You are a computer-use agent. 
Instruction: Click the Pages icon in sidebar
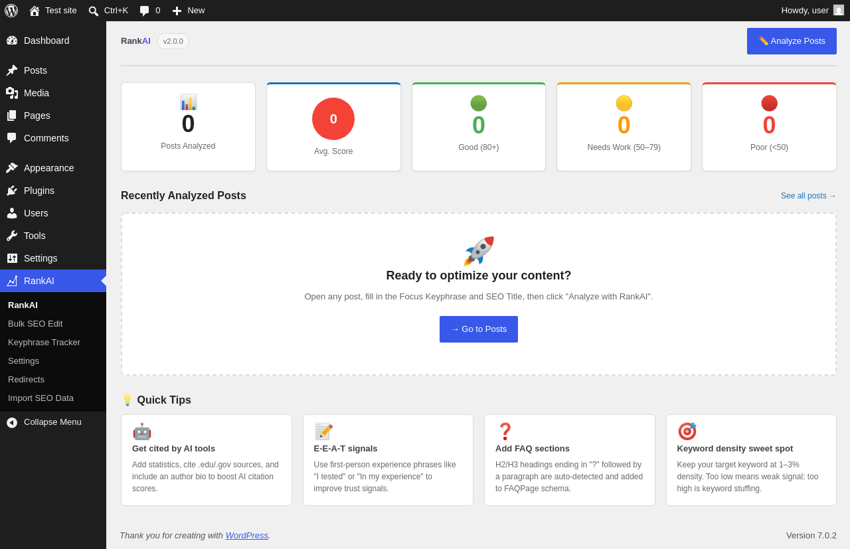[12, 116]
